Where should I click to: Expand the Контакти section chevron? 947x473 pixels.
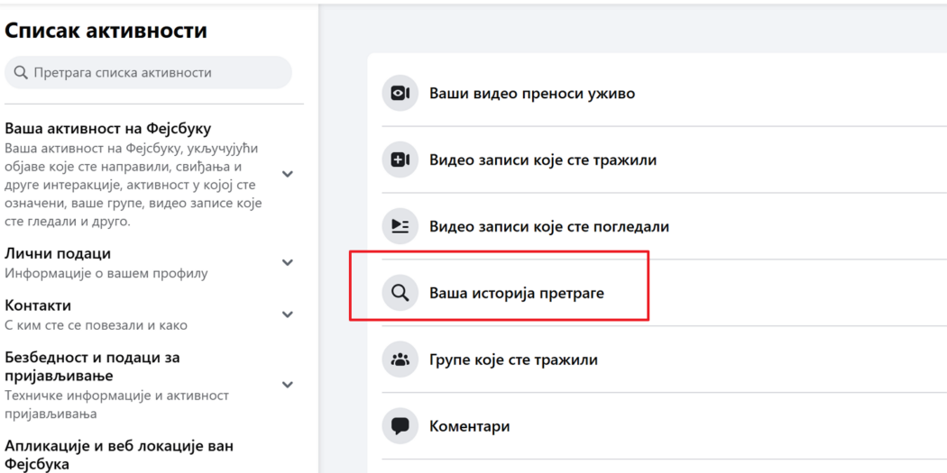288,315
